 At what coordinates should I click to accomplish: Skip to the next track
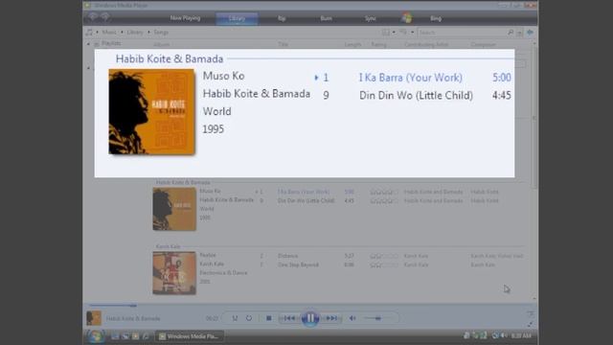[x=331, y=318]
